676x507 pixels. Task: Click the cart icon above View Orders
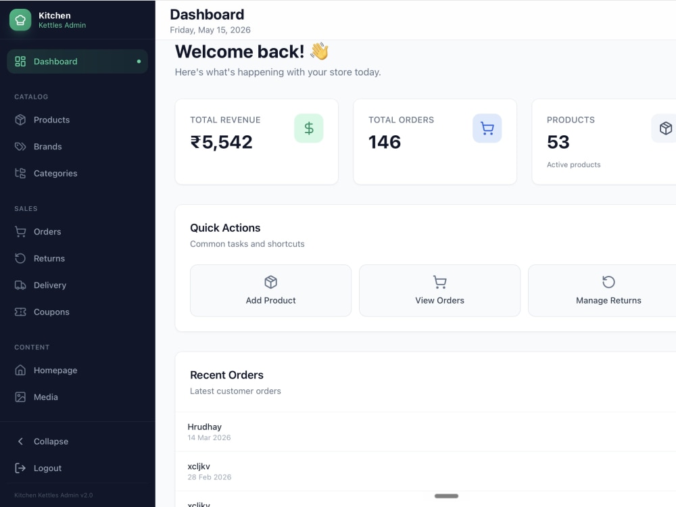(x=440, y=282)
